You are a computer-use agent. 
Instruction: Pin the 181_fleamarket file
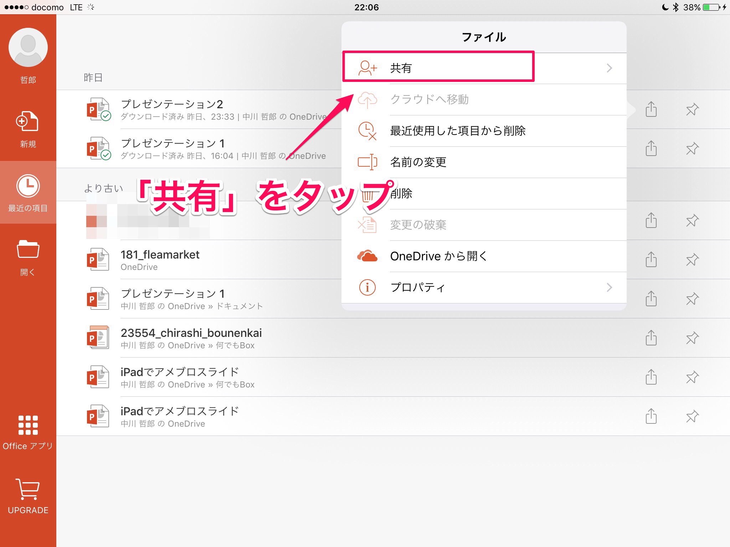point(692,260)
